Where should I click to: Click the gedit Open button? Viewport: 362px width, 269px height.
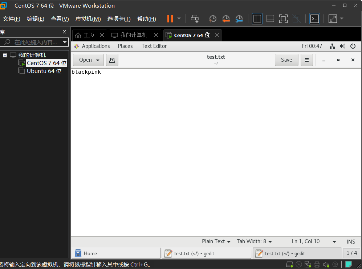point(85,60)
